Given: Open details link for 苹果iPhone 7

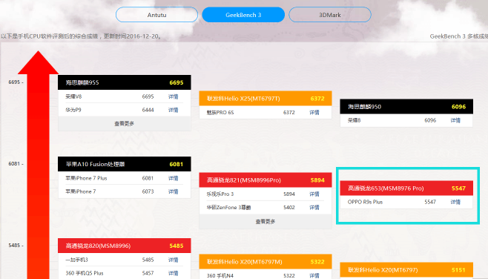Looking at the screenshot, I should (174, 191).
